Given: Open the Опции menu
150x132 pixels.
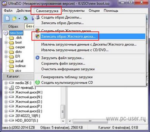Looking at the screenshot, I should (94, 11).
